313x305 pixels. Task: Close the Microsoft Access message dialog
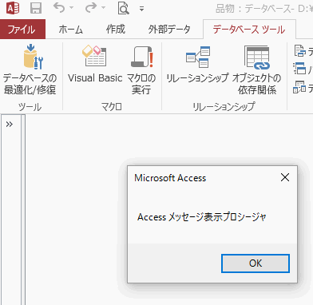click(x=285, y=177)
